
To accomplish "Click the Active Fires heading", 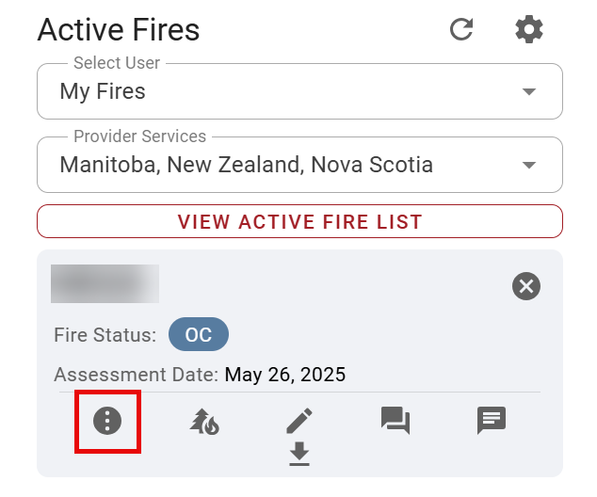I will 119,29.
